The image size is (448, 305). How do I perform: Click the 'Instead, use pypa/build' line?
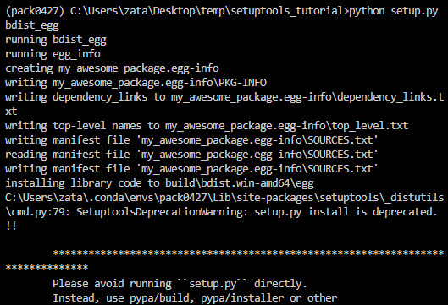point(195,298)
